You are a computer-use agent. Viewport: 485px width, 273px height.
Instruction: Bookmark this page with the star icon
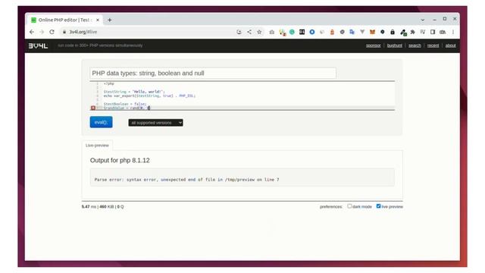coord(259,32)
